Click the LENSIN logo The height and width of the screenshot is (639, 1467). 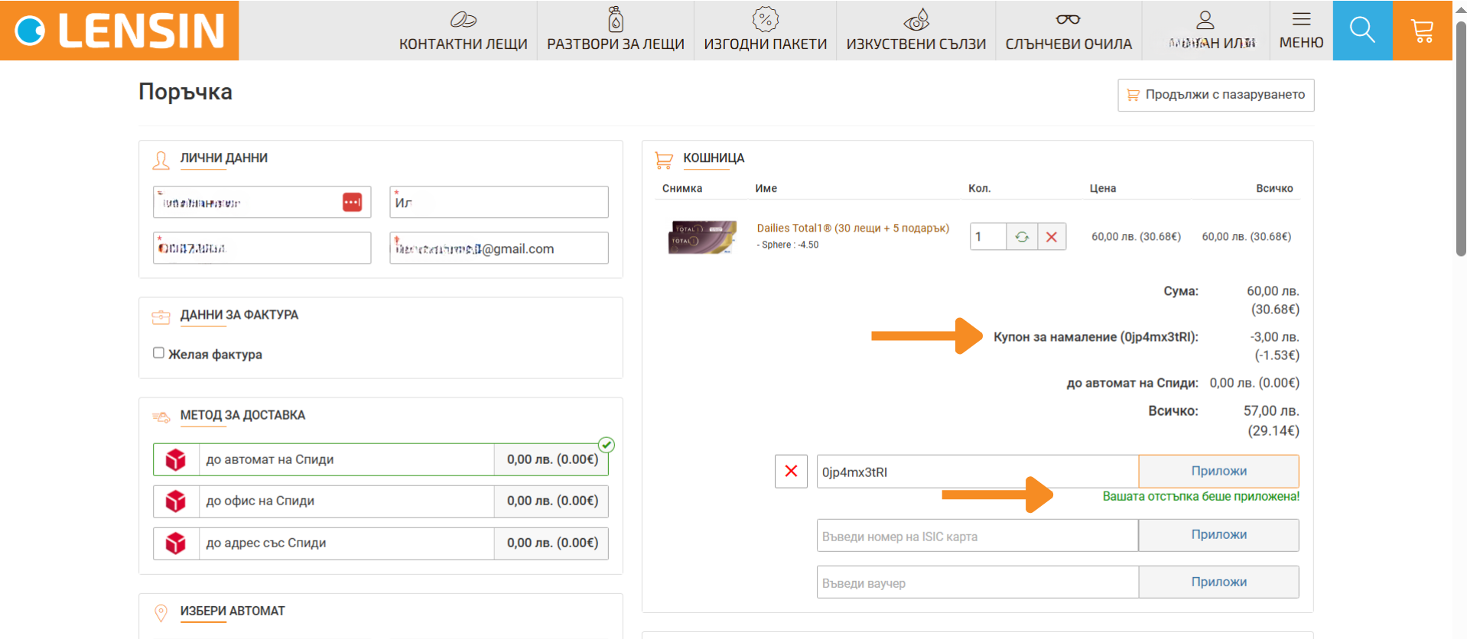(x=119, y=31)
